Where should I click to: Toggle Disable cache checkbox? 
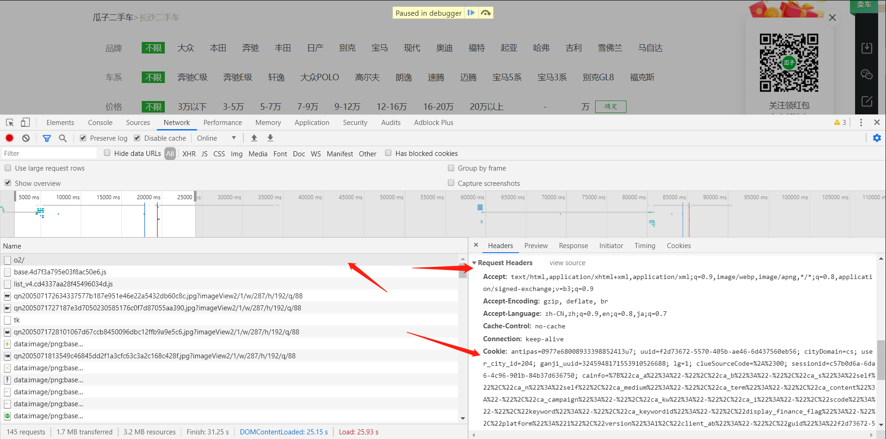[x=137, y=138]
